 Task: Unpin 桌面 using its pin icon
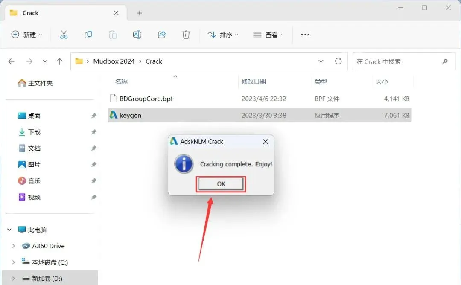coord(94,116)
